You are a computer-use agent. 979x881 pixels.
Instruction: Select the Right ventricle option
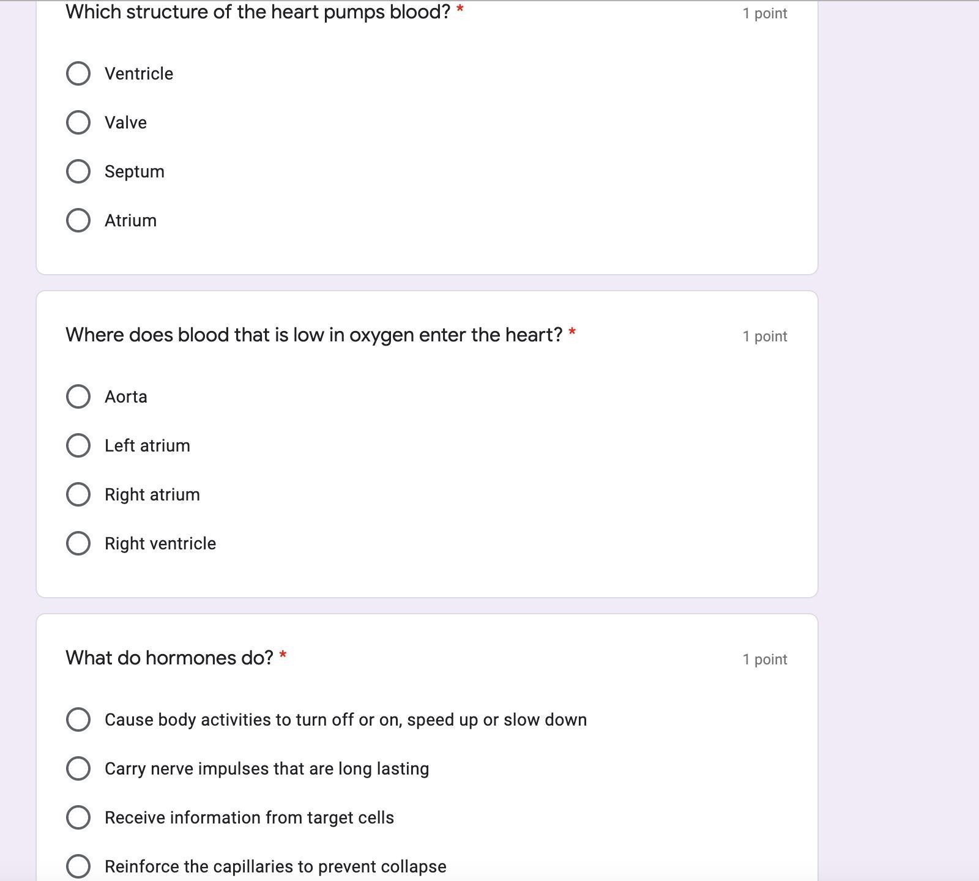78,543
